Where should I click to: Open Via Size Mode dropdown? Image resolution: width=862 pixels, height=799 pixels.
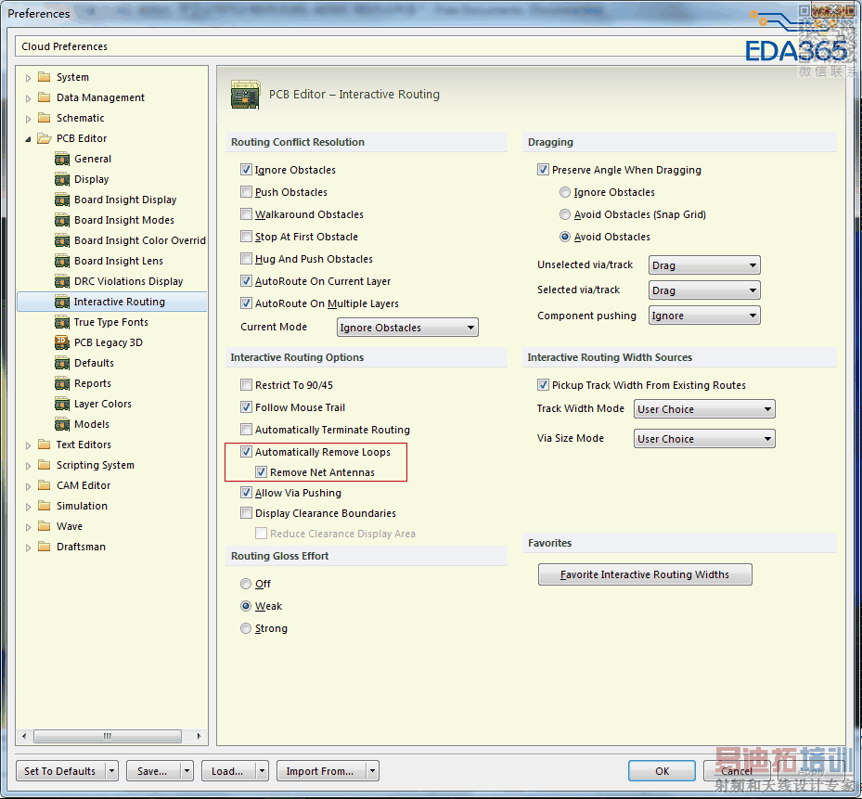[x=704, y=439]
